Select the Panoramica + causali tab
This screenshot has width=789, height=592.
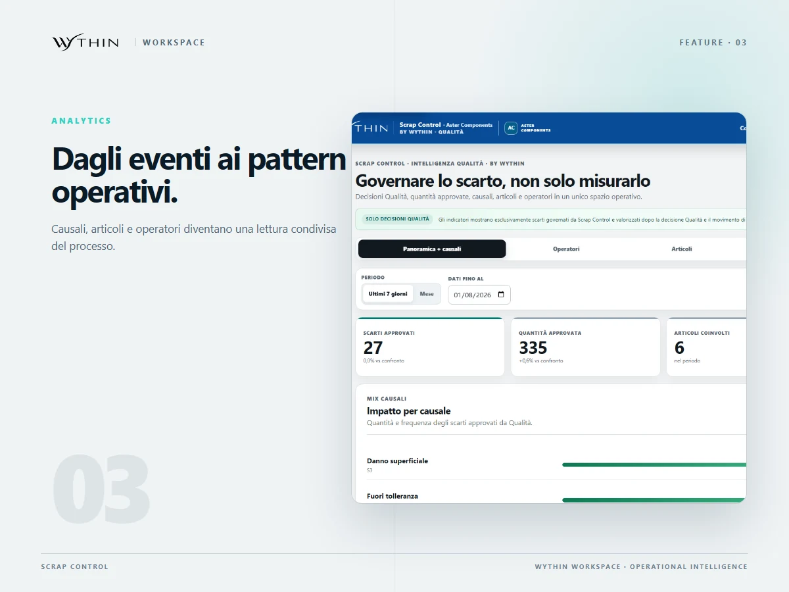click(x=432, y=249)
